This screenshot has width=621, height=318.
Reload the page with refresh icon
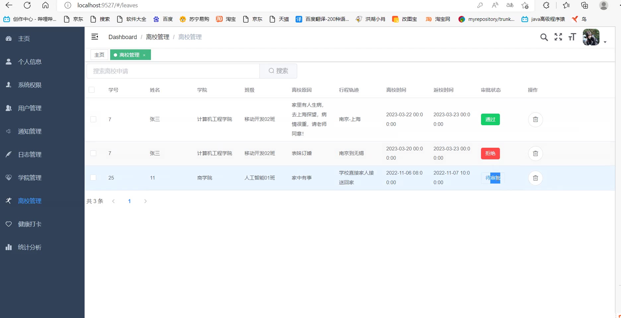(x=27, y=5)
